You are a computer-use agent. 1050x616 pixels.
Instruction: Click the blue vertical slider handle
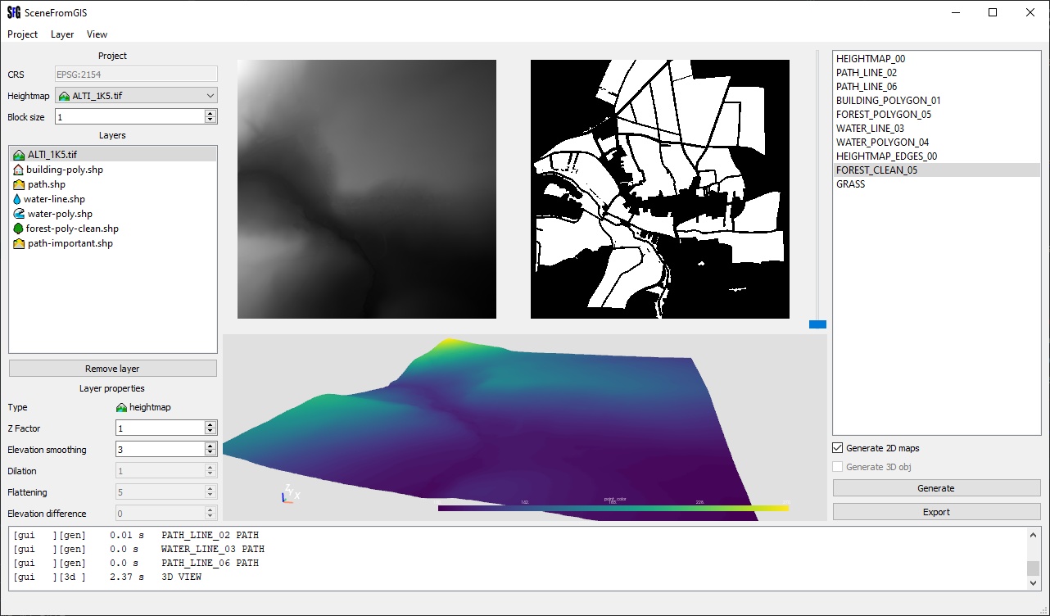click(x=817, y=324)
